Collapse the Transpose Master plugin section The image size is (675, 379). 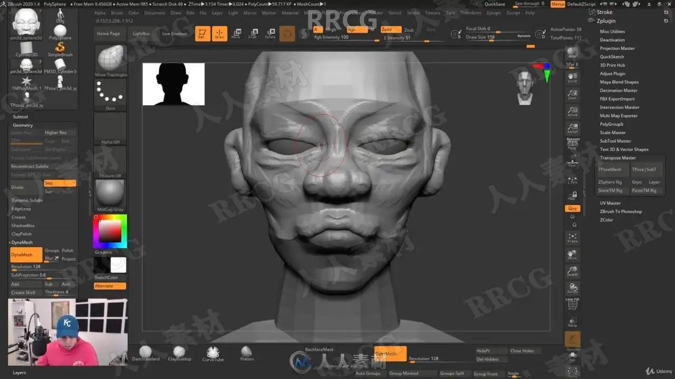(x=618, y=158)
